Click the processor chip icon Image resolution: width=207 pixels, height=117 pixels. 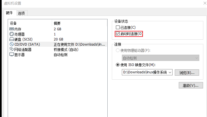point(12,34)
